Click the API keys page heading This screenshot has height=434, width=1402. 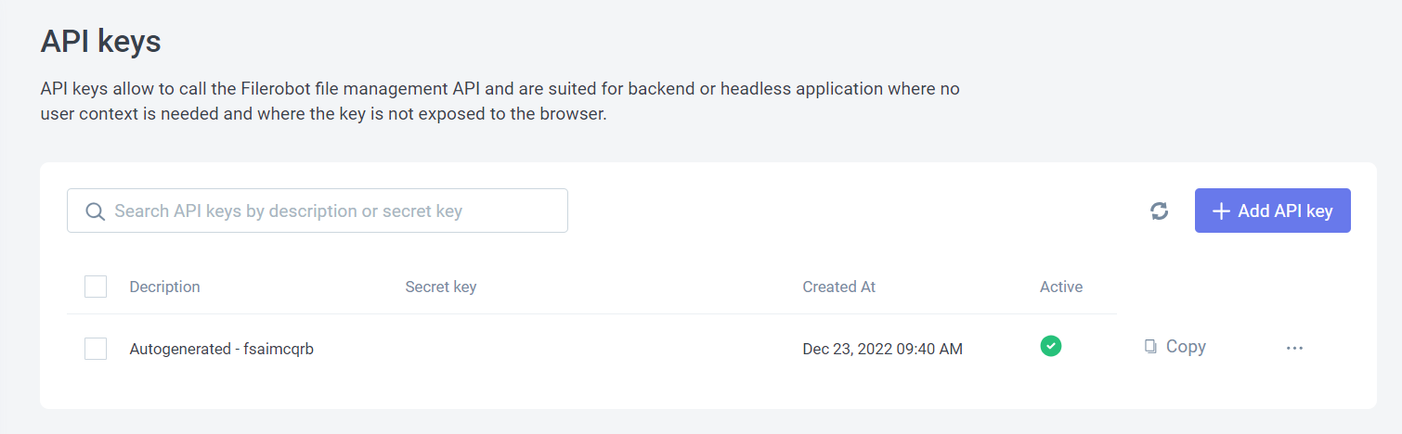pos(101,42)
